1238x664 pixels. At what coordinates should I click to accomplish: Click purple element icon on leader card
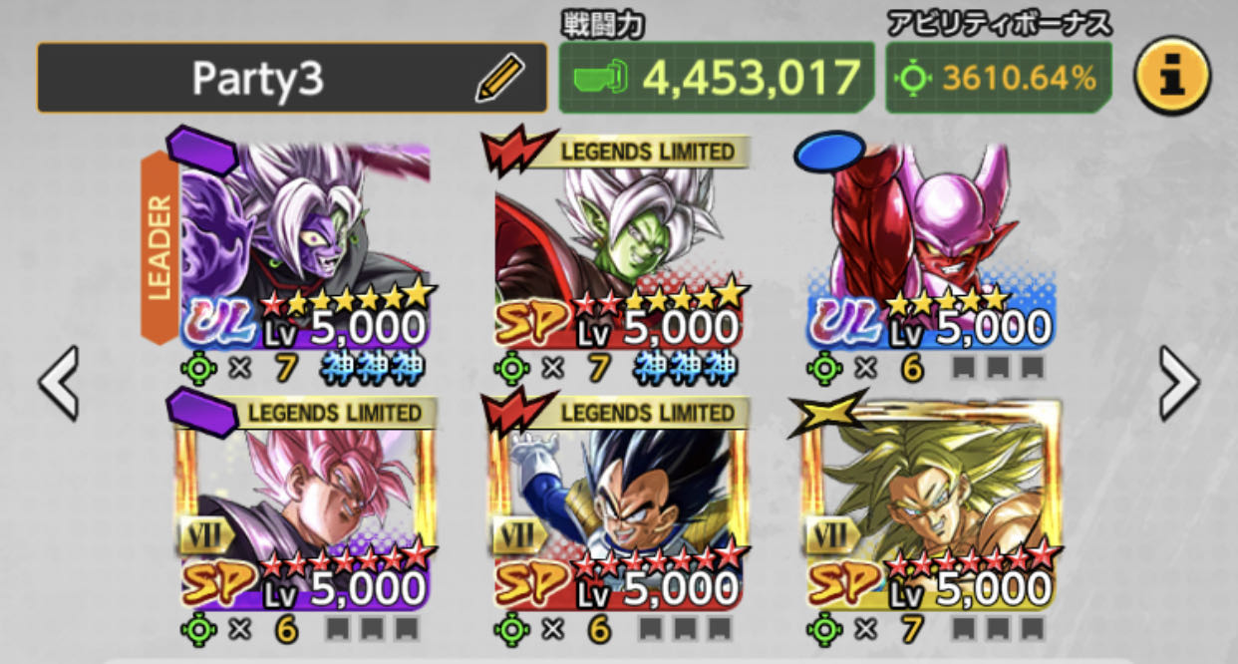coord(203,147)
